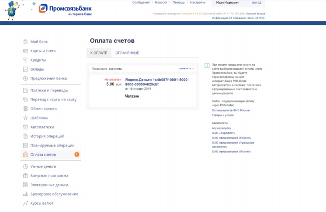Follow the Товары и услуги link
326x212 pixels.
(223, 115)
